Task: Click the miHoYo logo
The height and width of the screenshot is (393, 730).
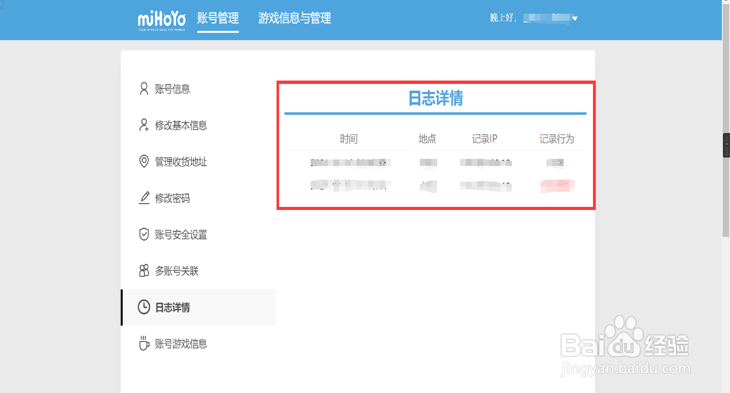Action: point(161,20)
